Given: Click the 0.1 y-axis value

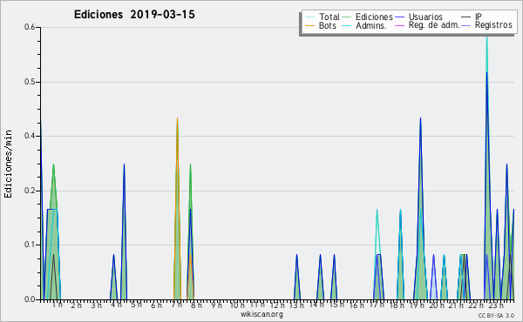Looking at the screenshot, I should tap(30, 245).
